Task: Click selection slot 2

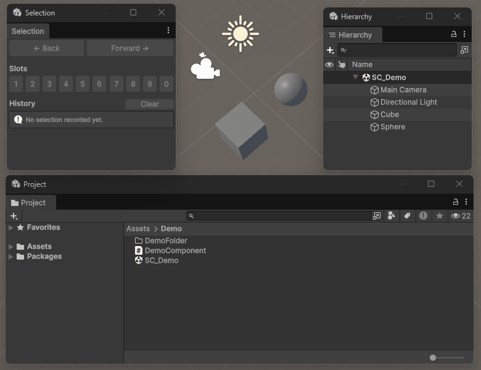Action: point(33,84)
